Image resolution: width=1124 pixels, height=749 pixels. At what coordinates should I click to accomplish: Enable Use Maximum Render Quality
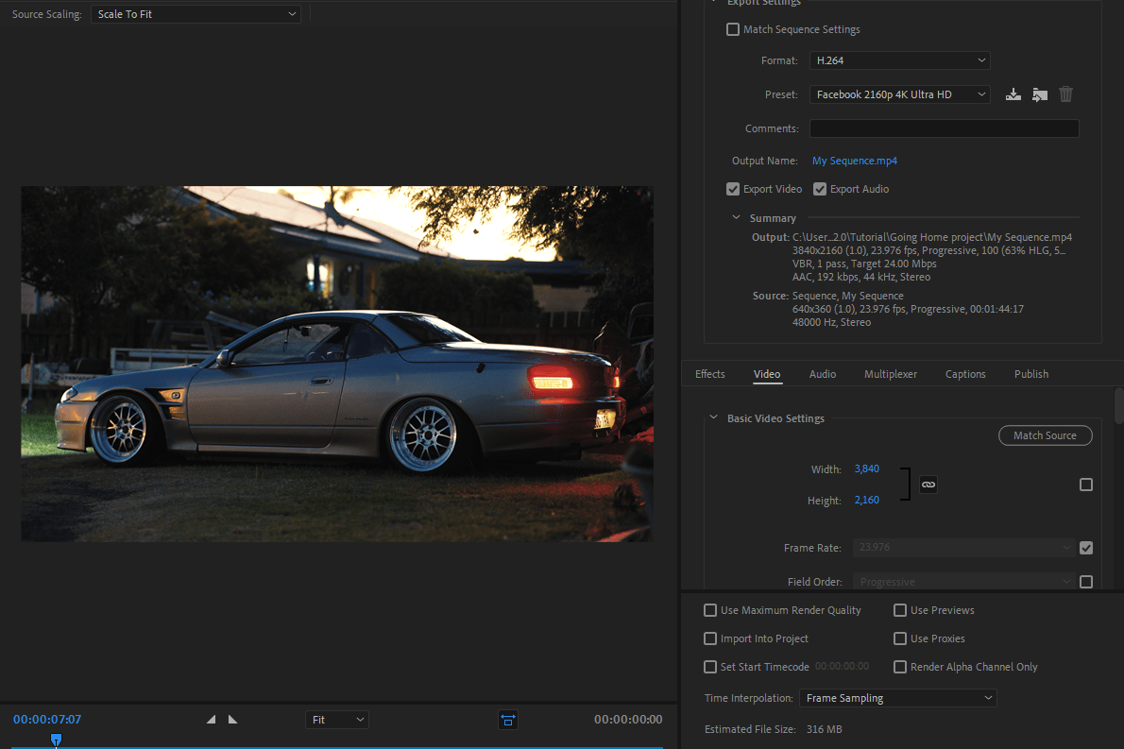710,610
